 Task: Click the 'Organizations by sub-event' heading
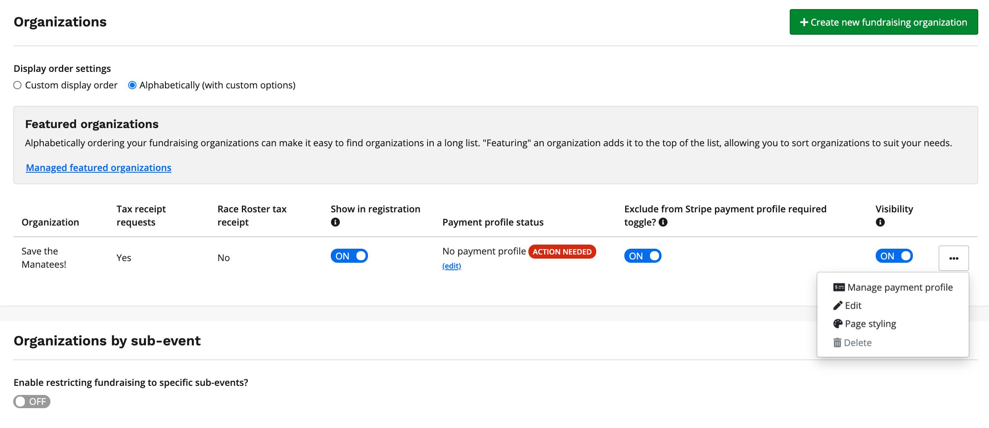click(107, 341)
